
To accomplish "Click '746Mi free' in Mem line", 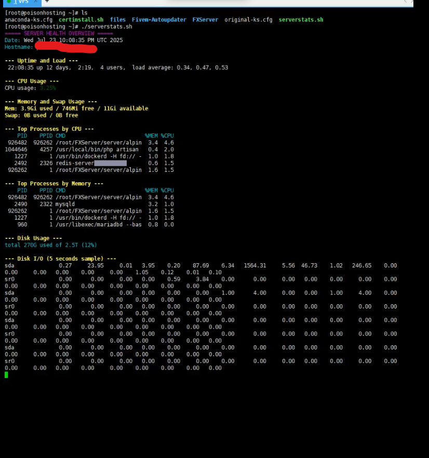I will (78, 109).
